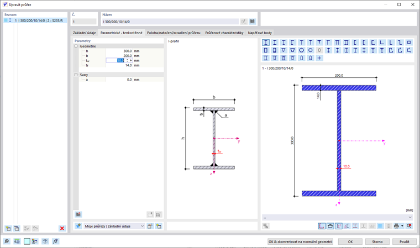This screenshot has height=248, width=420.
Task: Select the T-section shape icon
Action: tap(302, 43)
